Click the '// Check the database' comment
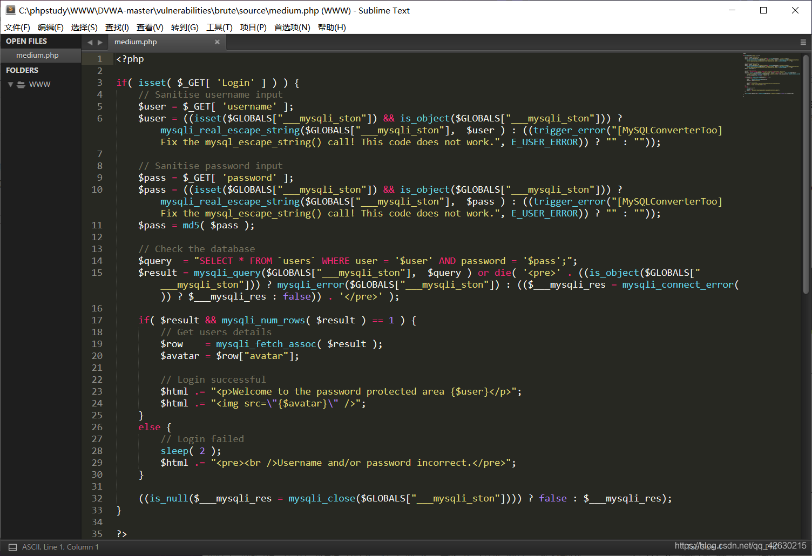This screenshot has width=812, height=556. click(197, 249)
